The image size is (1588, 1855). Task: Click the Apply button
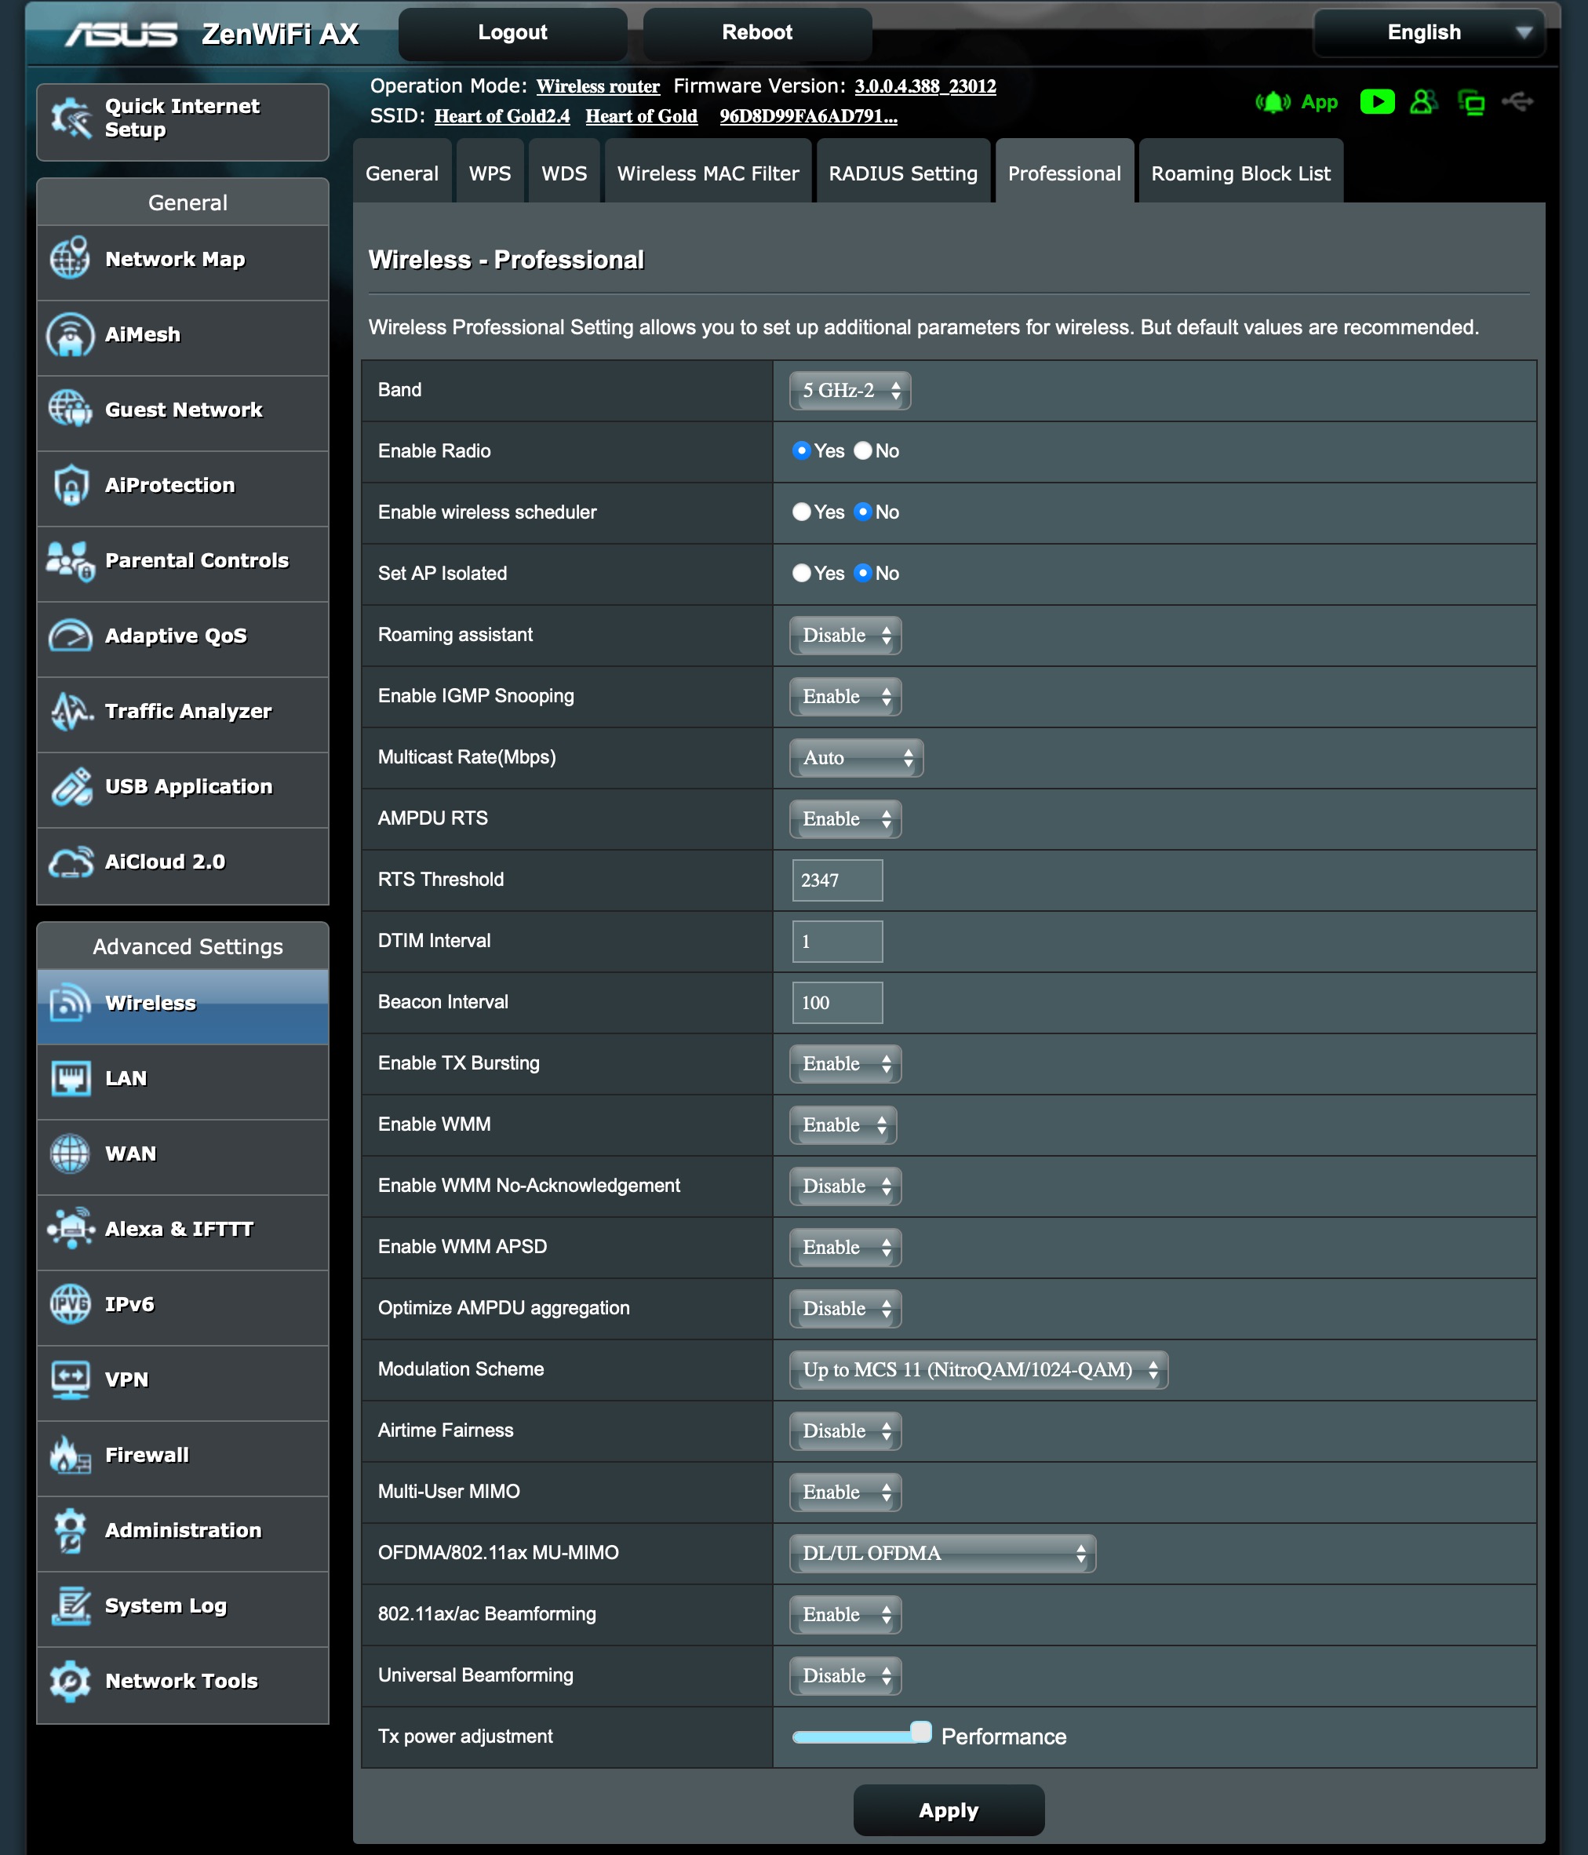point(948,1810)
